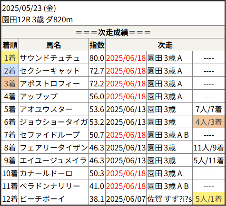The height and width of the screenshot is (206, 226).
Task: Click the 指数 column header
Action: tap(97, 45)
